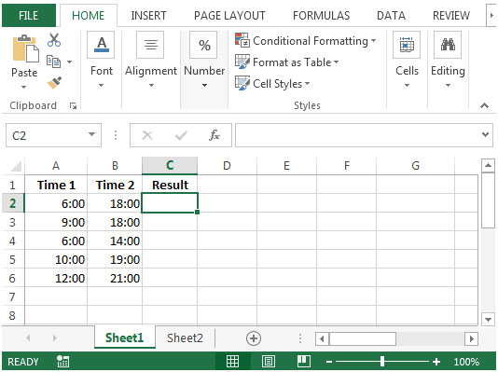Switch to the REVIEW tab
This screenshot has height=372, width=498.
pyautogui.click(x=451, y=15)
